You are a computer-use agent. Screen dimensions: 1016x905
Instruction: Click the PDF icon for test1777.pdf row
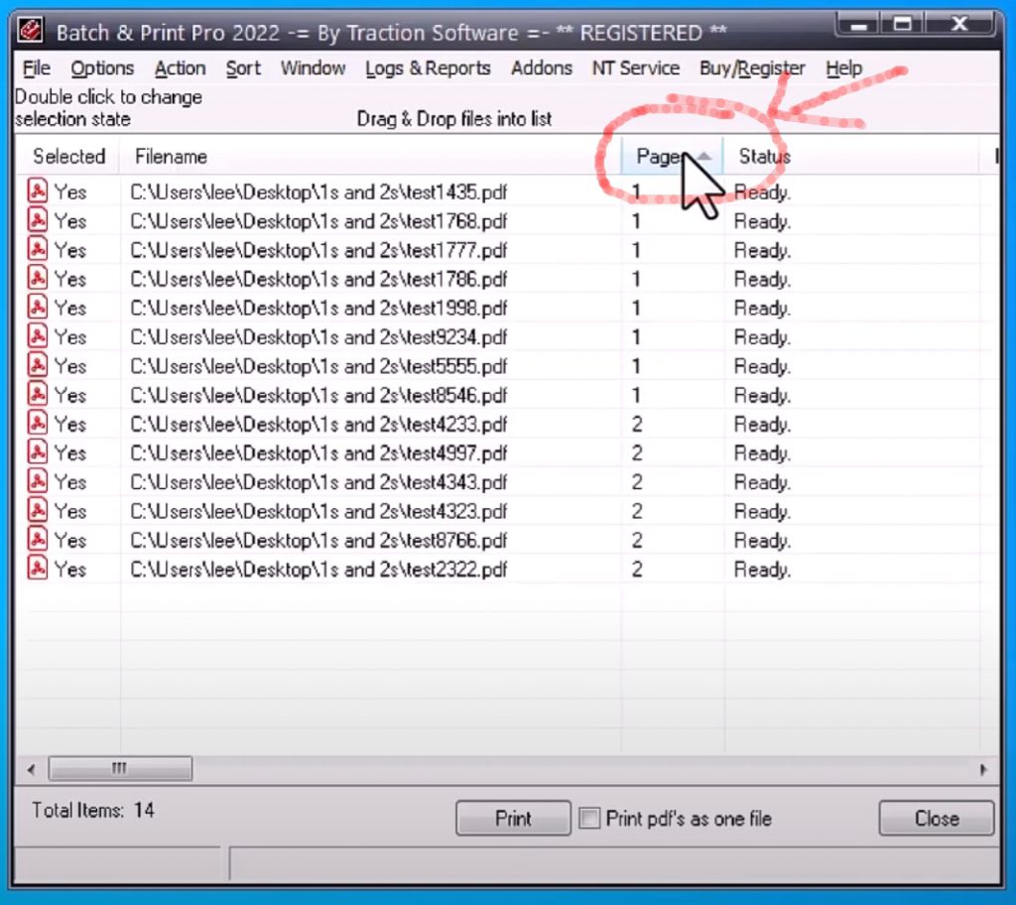(37, 250)
